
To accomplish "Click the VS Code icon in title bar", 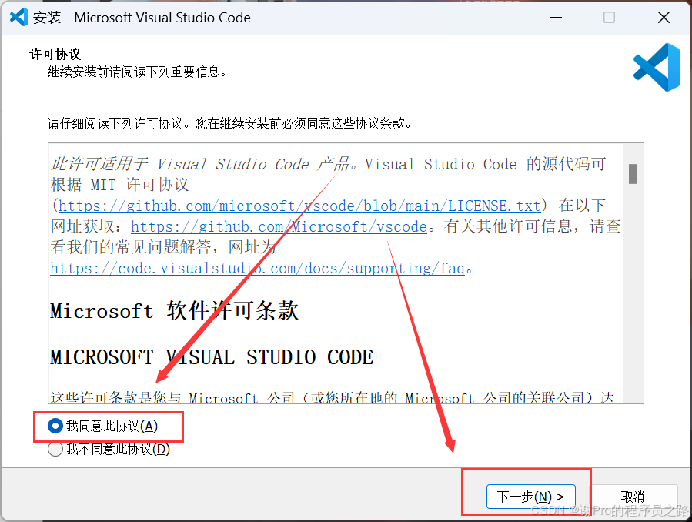I will pos(19,17).
